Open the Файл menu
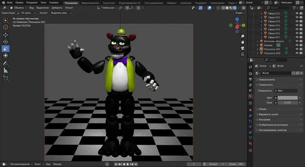The image size is (305, 167). point(10,2)
